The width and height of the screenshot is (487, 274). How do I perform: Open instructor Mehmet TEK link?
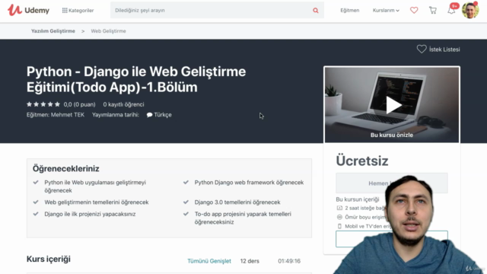(68, 115)
